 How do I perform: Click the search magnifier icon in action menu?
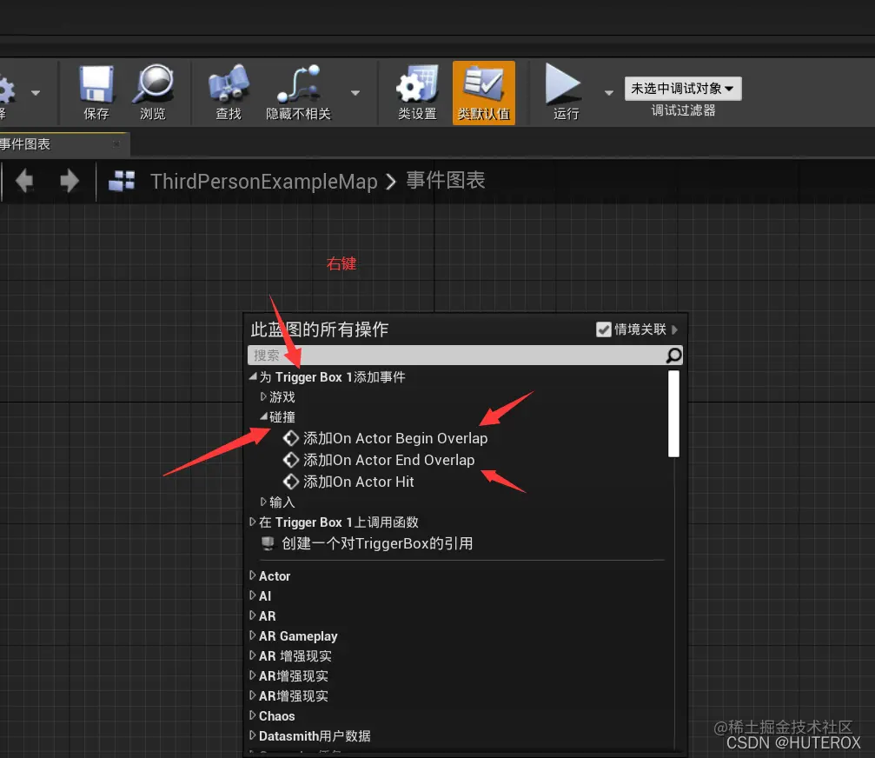coord(673,355)
